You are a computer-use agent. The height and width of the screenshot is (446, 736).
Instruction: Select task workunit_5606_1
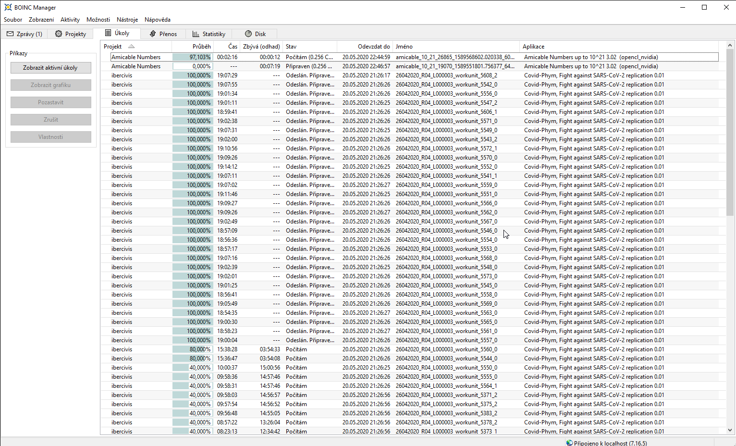coord(446,112)
